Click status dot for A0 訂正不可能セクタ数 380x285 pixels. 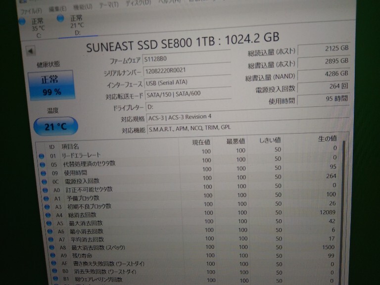pyautogui.click(x=46, y=190)
